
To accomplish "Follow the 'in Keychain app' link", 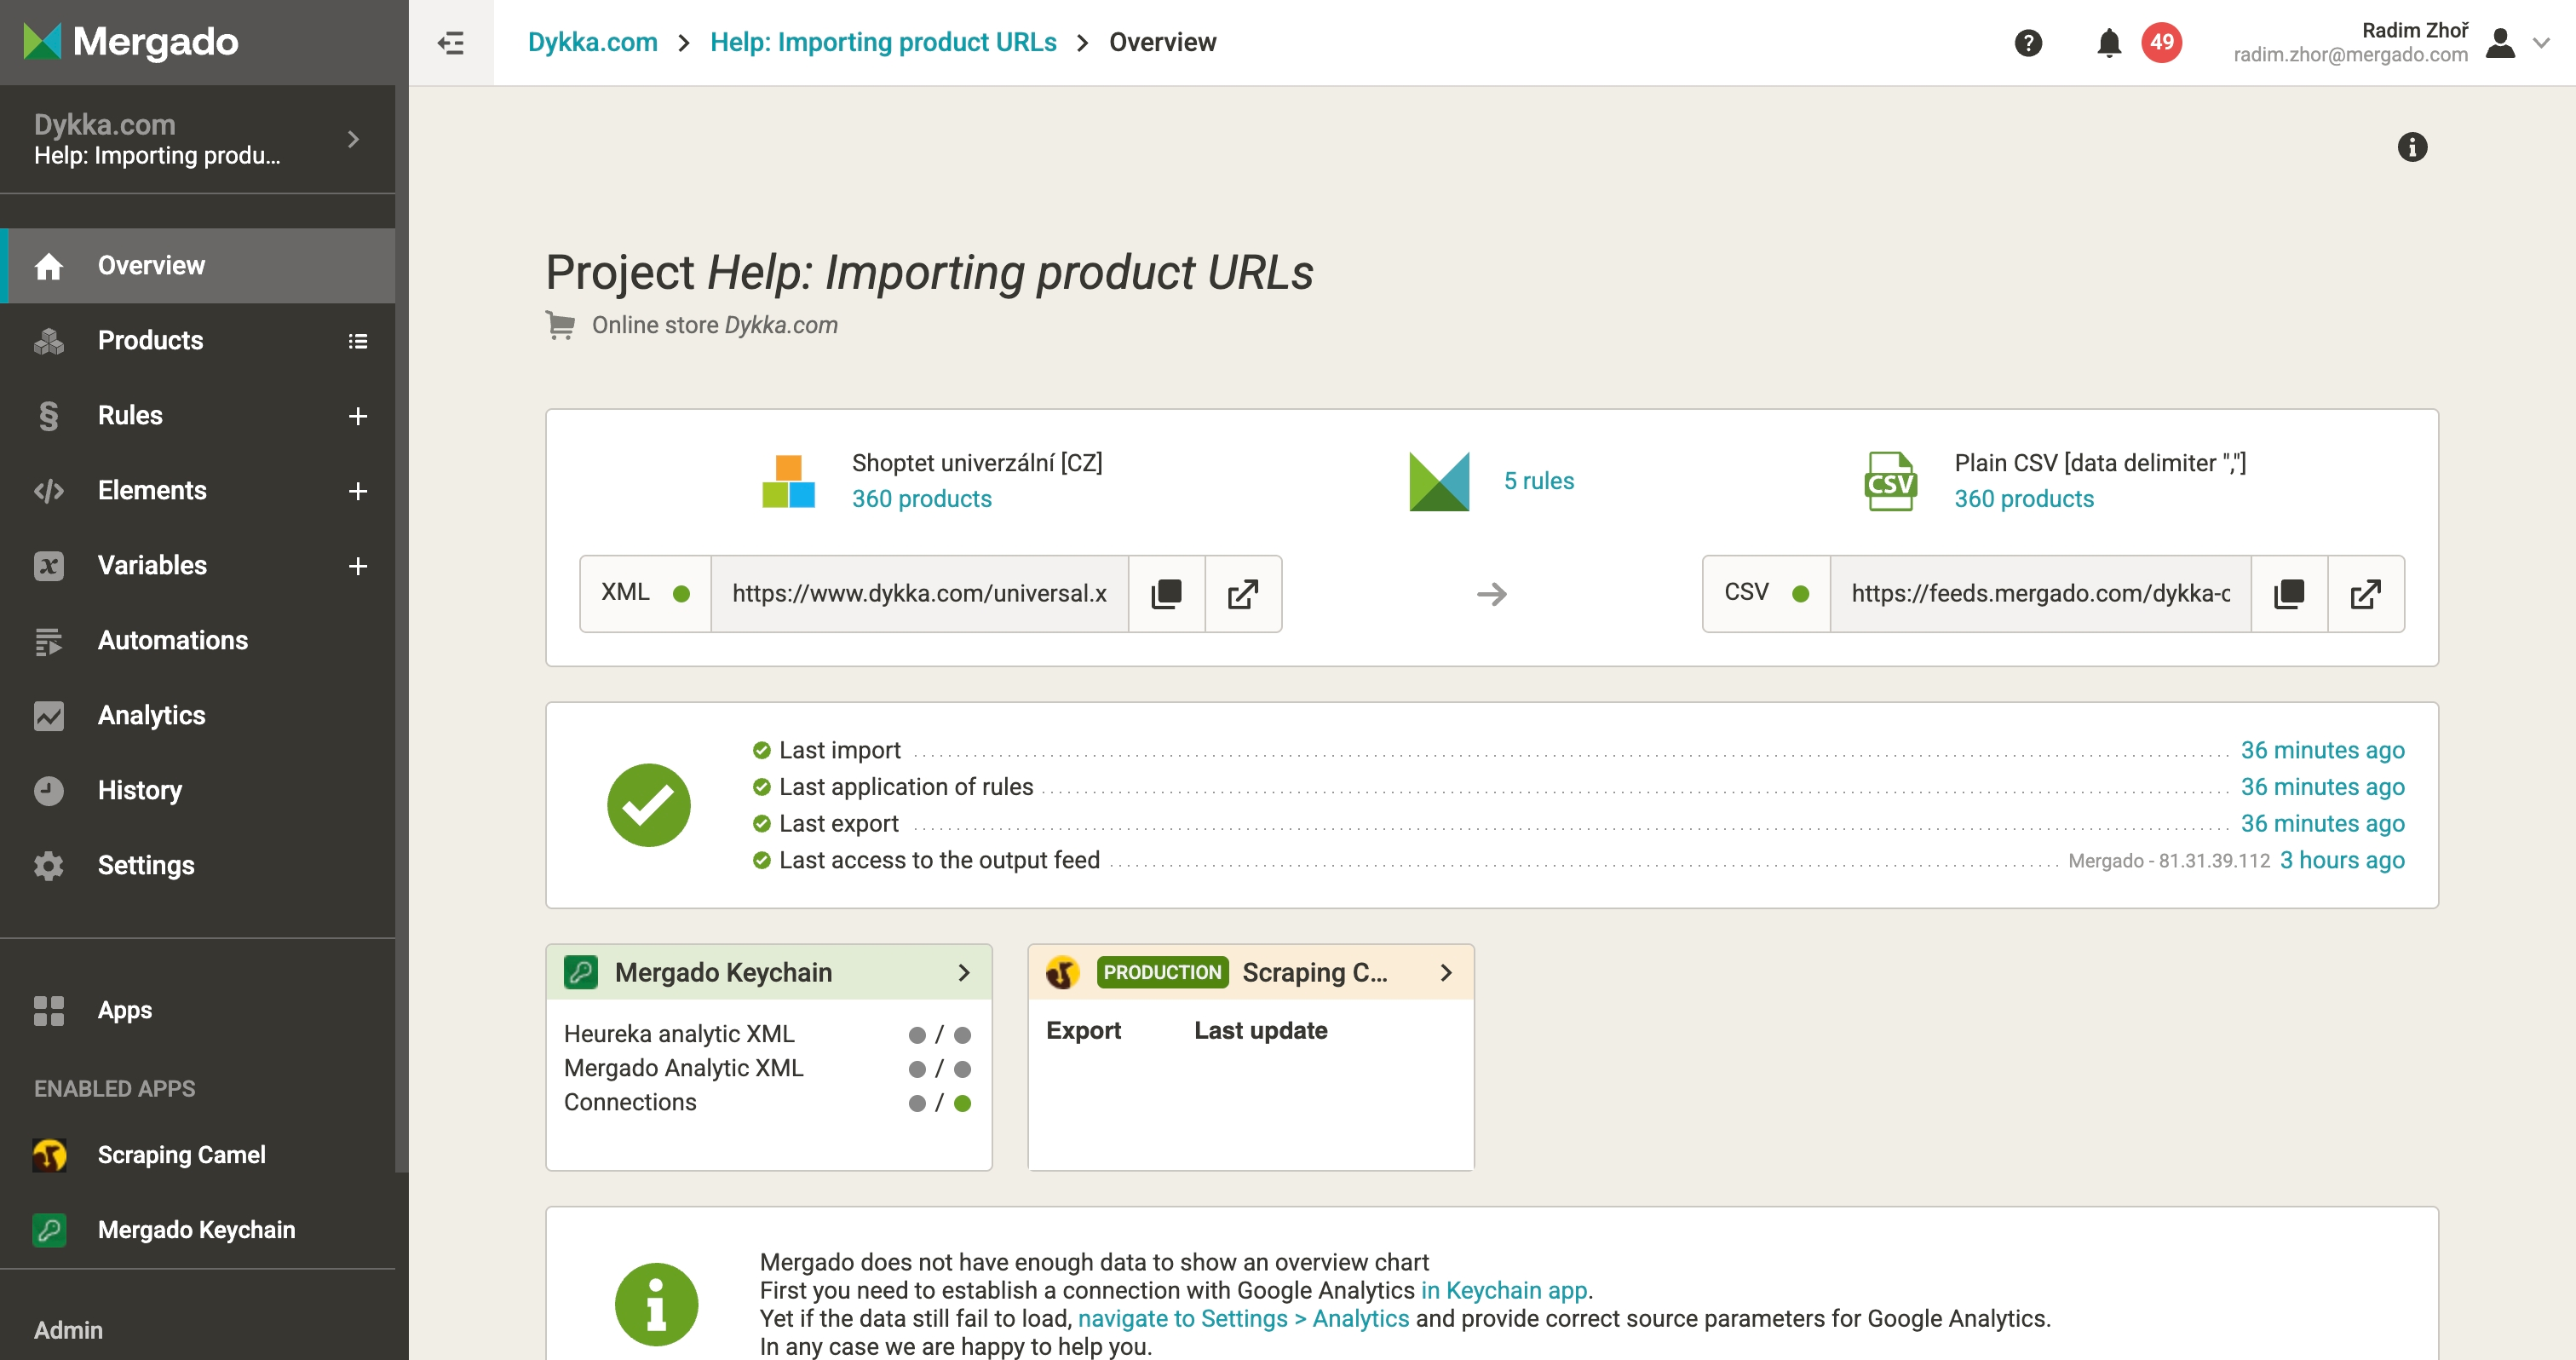I will tap(1503, 1290).
